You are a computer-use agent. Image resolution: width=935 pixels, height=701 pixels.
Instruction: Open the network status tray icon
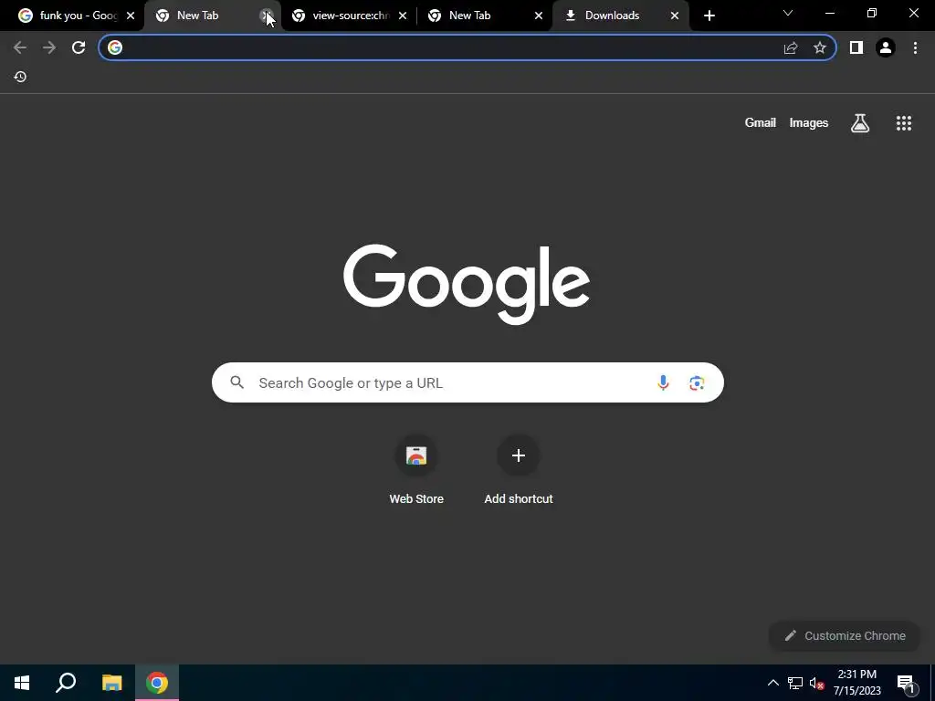click(x=795, y=683)
